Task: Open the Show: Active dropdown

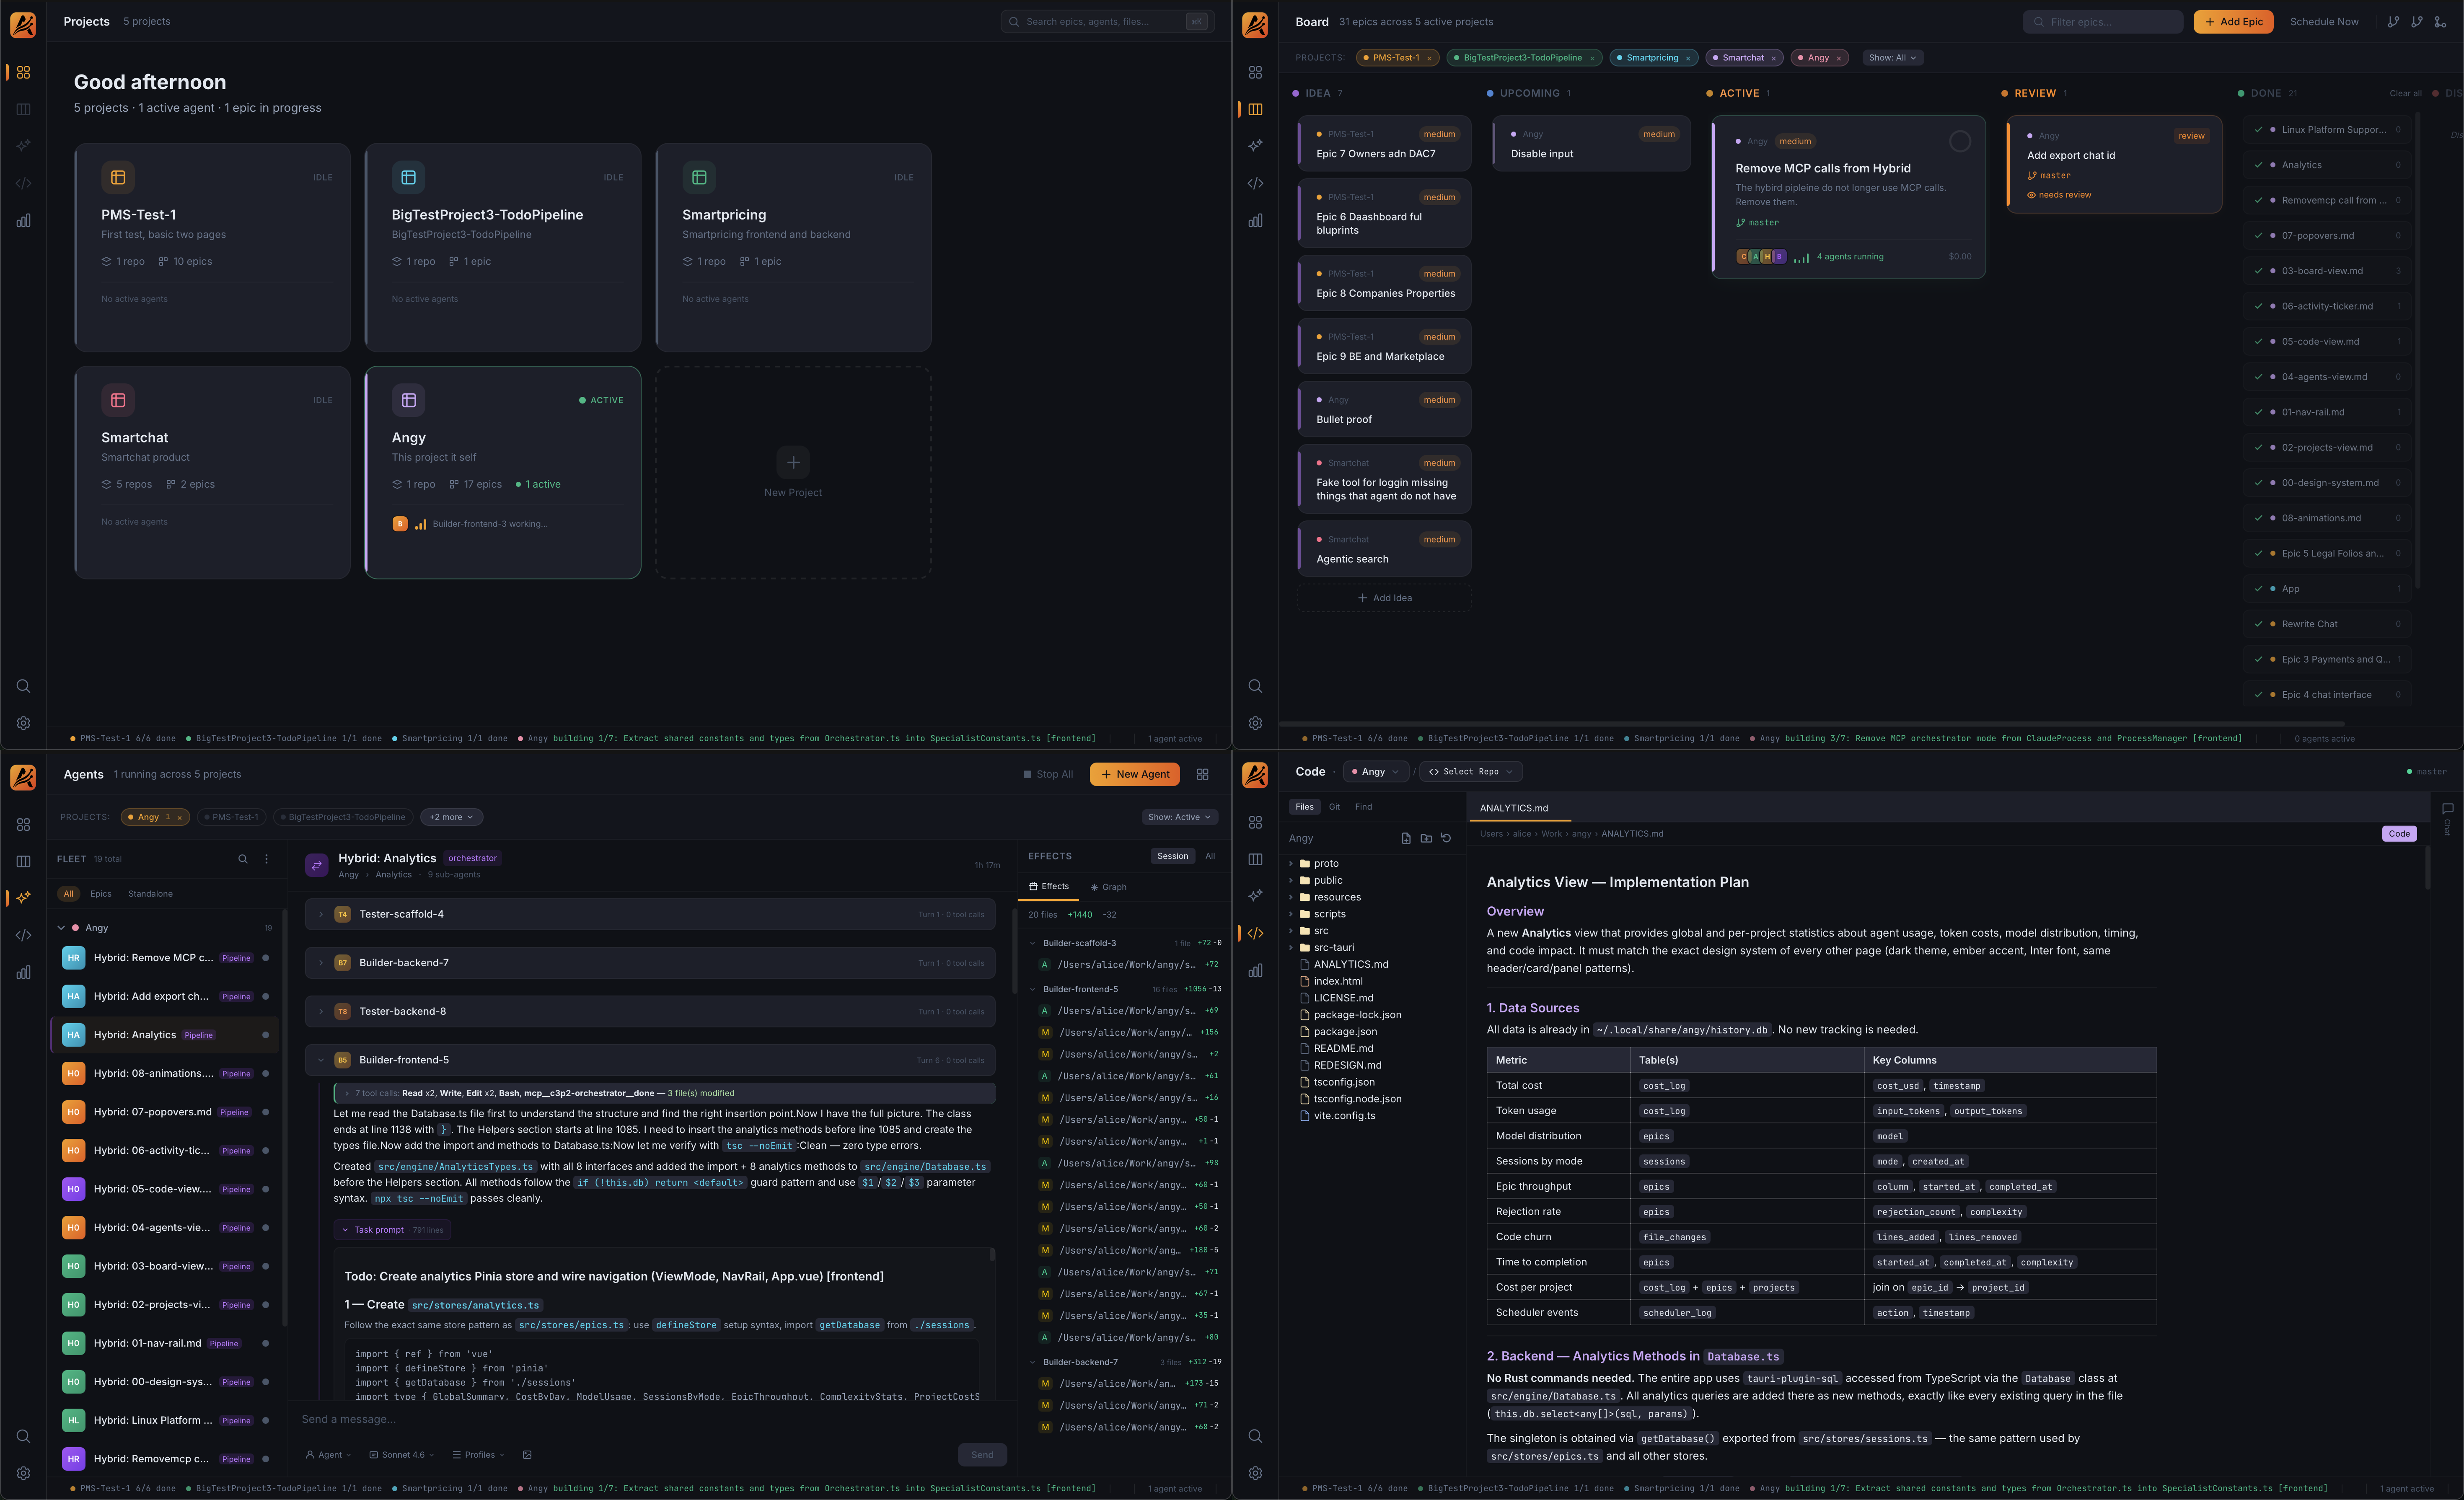Action: coord(1179,817)
